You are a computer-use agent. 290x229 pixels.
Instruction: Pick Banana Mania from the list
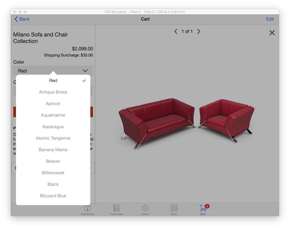coord(53,150)
